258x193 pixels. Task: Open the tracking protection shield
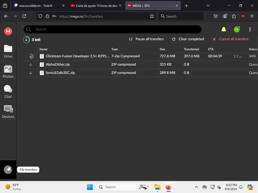(40, 16)
